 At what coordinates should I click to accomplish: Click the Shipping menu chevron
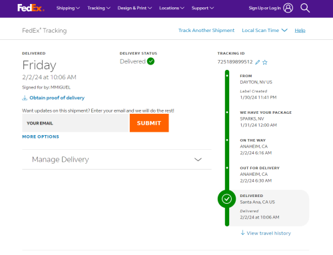(x=78, y=8)
